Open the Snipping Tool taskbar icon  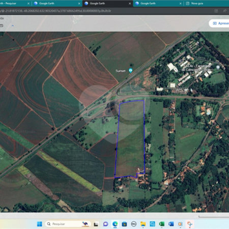[x=190, y=224]
